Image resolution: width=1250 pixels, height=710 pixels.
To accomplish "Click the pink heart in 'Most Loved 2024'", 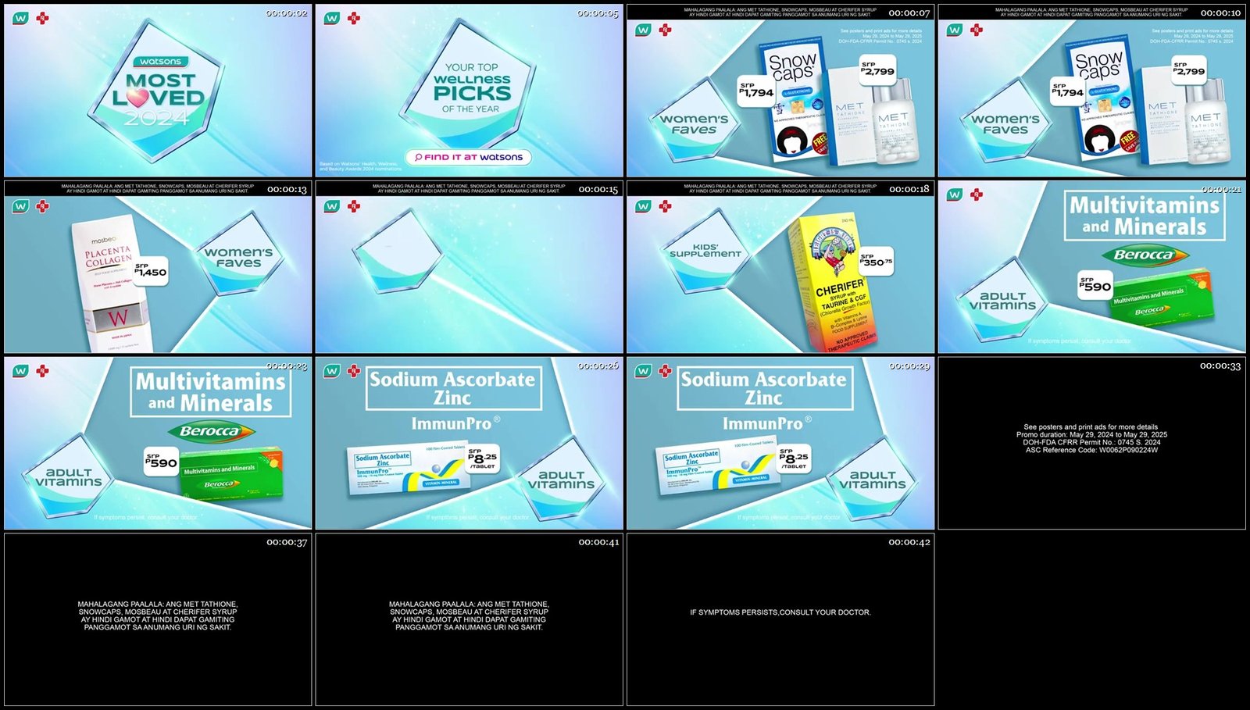I will coord(137,98).
